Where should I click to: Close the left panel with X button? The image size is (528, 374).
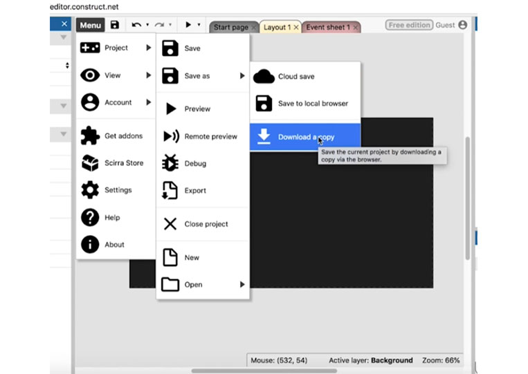(x=64, y=24)
